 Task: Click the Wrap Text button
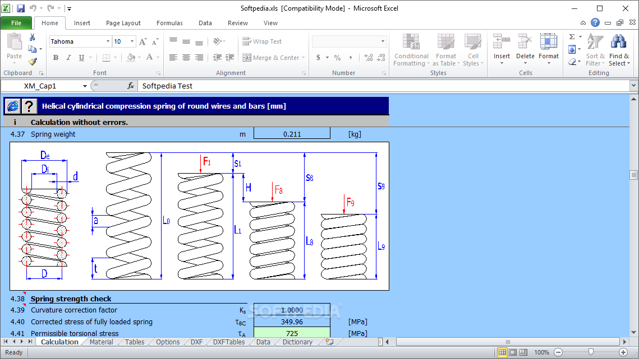click(262, 41)
